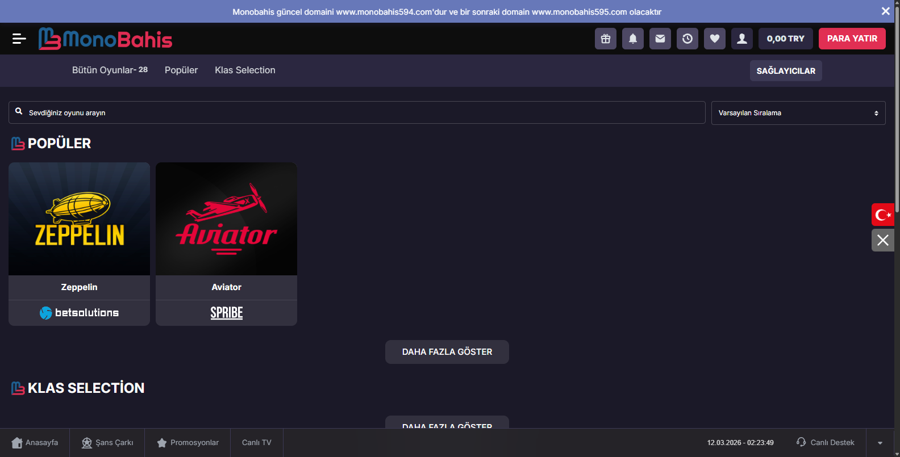Click the Turkish flag language button

[883, 215]
